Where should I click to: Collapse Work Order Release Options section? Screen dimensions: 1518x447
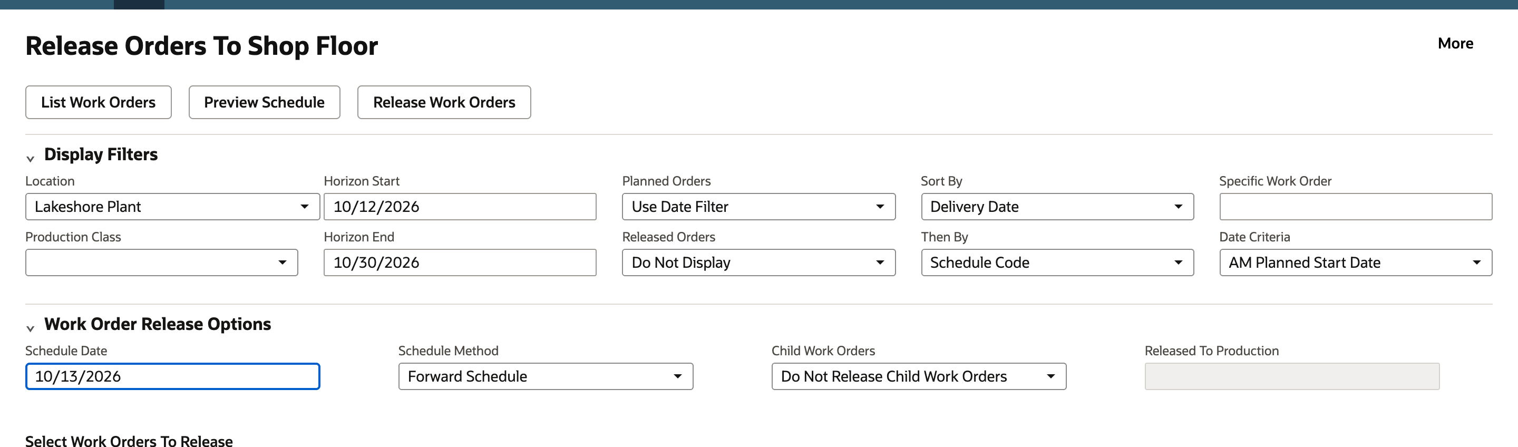(x=31, y=328)
